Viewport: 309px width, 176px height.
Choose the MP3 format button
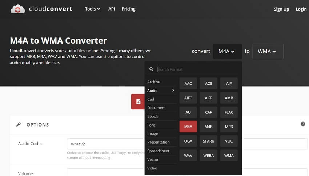pos(229,127)
